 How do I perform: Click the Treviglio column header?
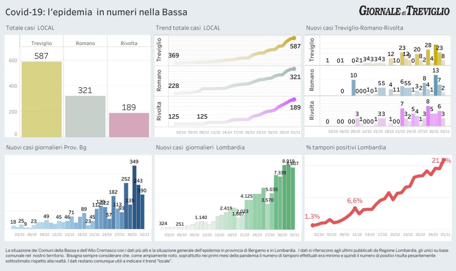click(41, 43)
